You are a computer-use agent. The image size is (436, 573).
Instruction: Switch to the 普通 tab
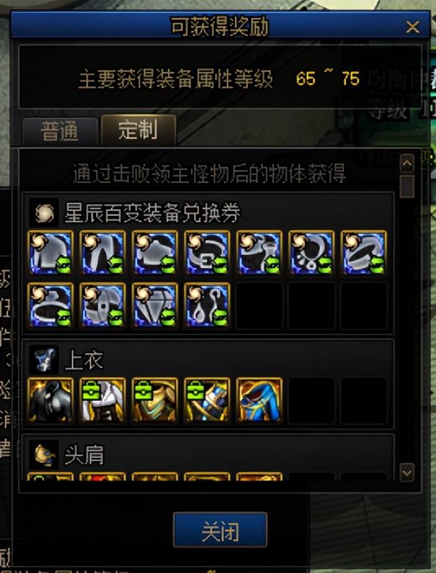coord(60,131)
